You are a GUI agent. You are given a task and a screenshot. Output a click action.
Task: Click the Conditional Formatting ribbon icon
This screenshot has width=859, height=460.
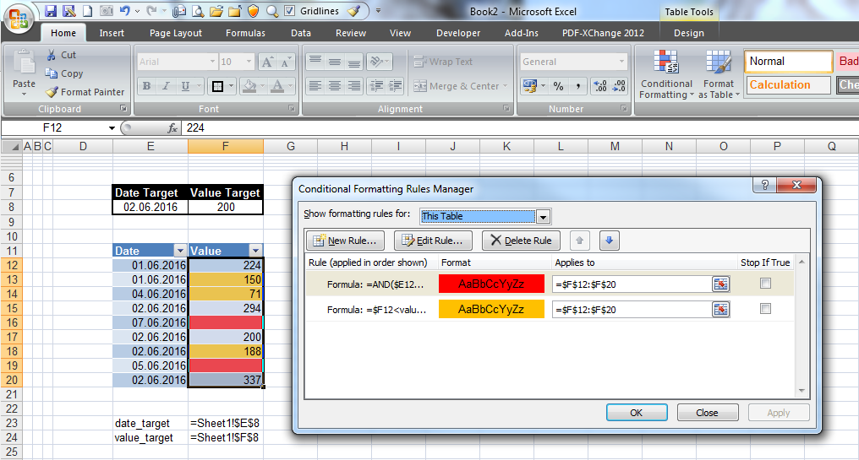pos(666,64)
